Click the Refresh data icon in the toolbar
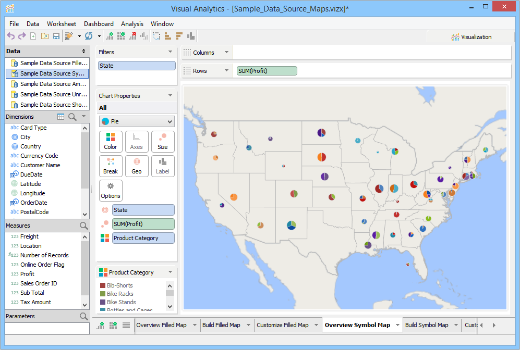 click(x=89, y=36)
